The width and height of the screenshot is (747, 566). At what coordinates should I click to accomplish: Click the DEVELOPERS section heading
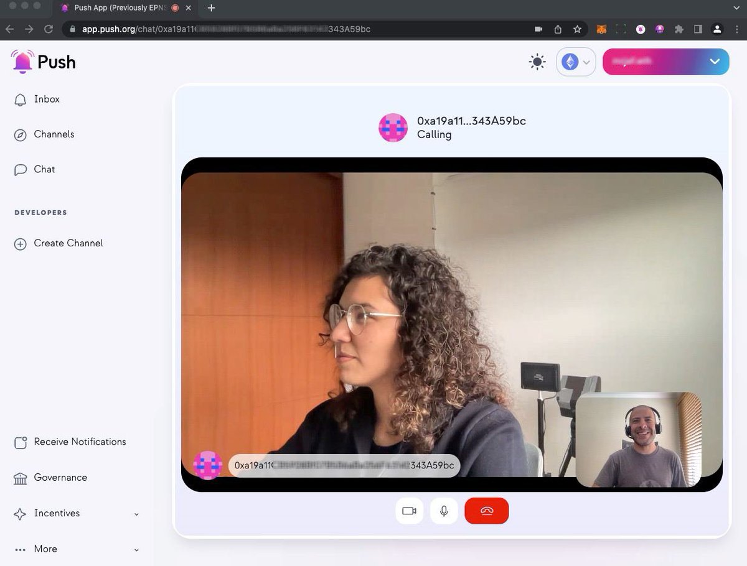41,213
